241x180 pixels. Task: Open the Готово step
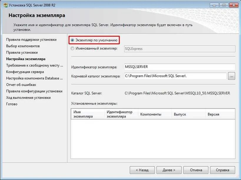click(12, 104)
